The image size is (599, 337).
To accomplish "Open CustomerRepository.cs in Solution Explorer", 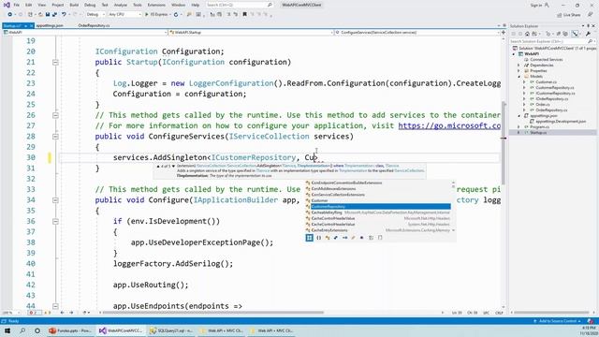I will coord(555,88).
